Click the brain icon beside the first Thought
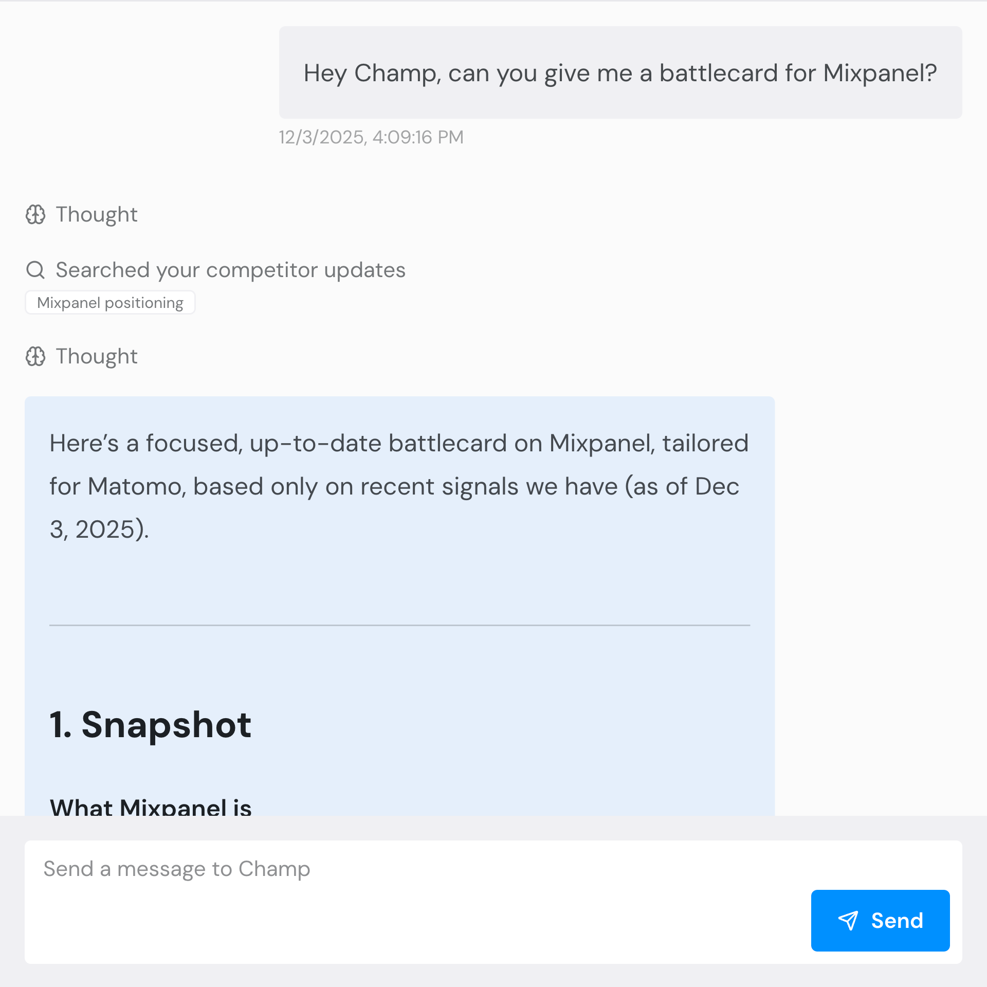The width and height of the screenshot is (987, 987). click(36, 215)
